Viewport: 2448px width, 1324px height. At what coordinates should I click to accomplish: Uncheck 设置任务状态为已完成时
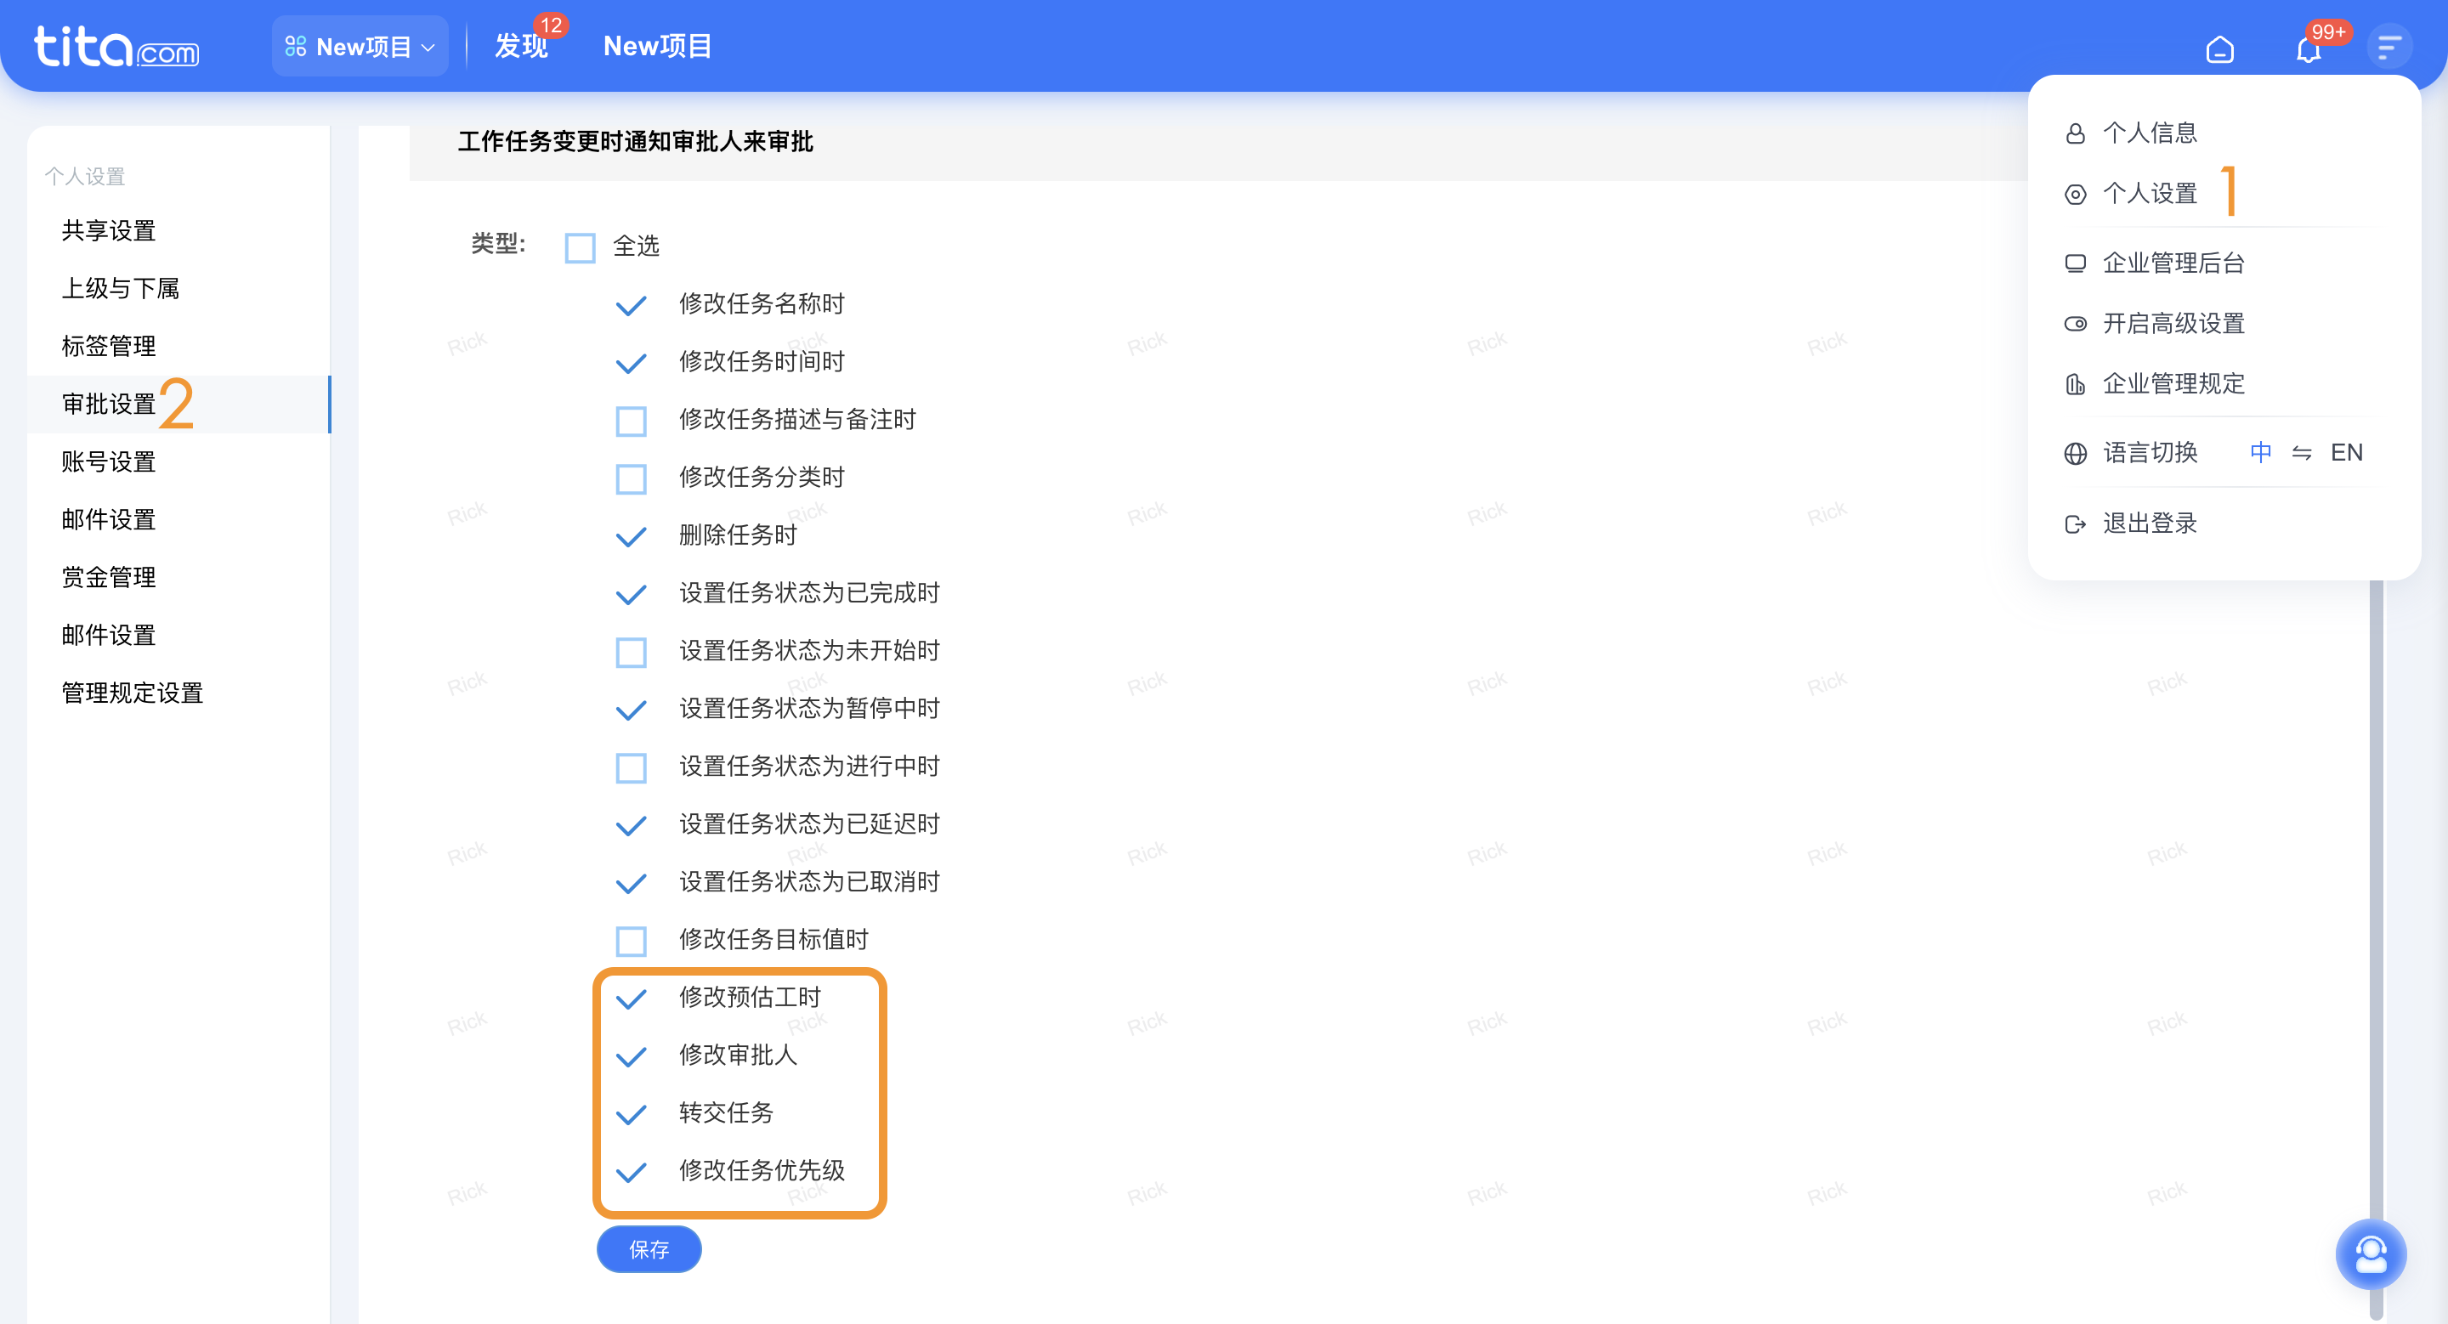631,595
